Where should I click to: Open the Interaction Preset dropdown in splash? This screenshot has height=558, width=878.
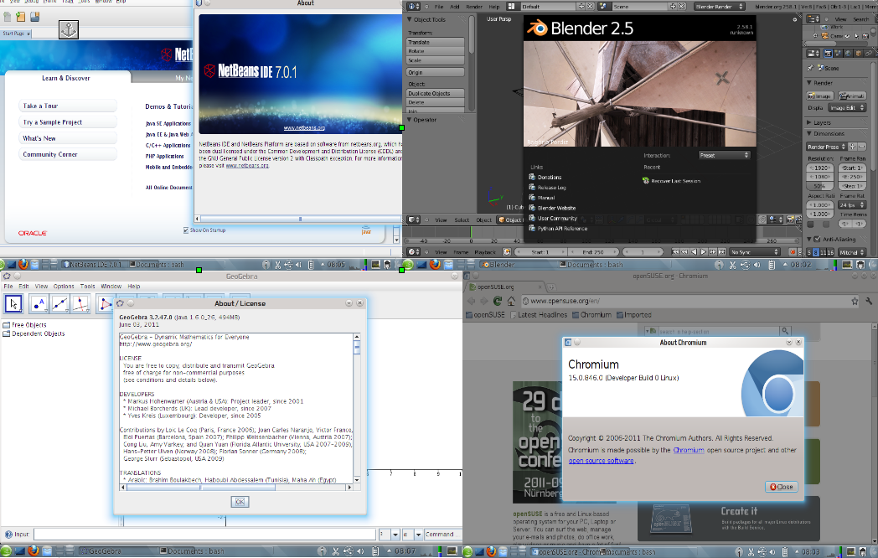pyautogui.click(x=724, y=155)
